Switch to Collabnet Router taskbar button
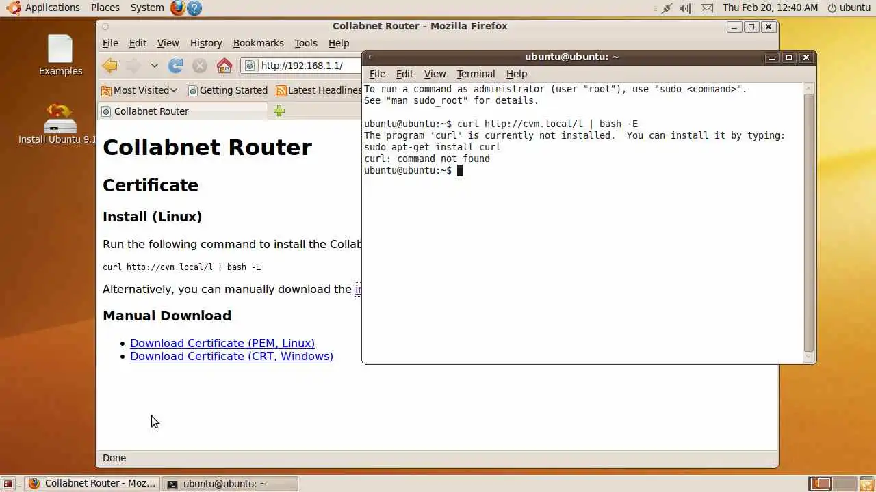The image size is (876, 492). coord(92,484)
